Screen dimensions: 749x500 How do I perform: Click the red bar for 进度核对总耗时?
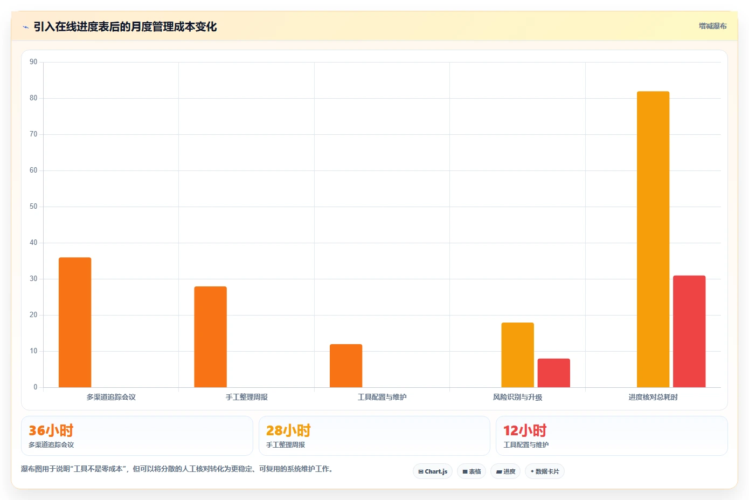pos(689,331)
